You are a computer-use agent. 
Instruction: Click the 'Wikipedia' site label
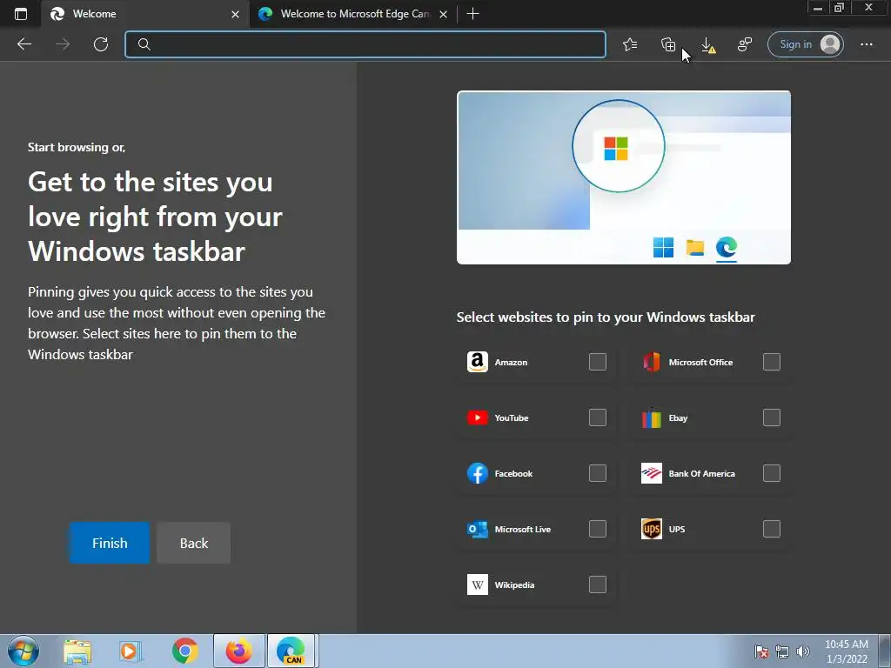[x=514, y=585]
